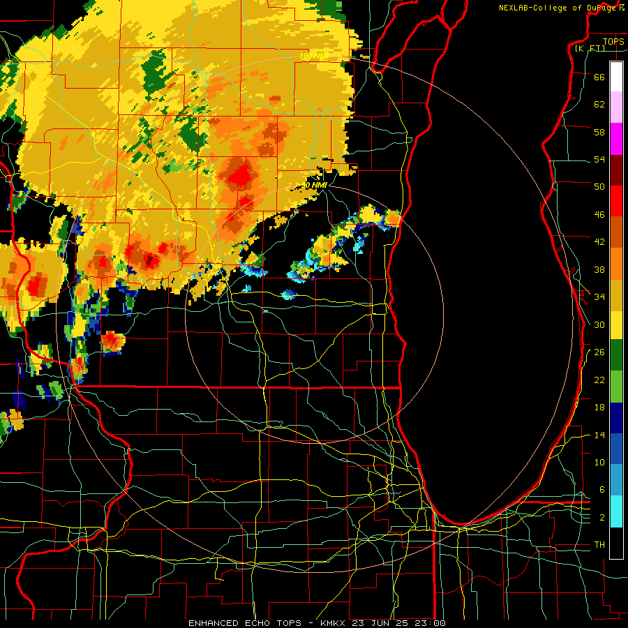Click the medium blue swatch in the legend
The image size is (628, 628).
[x=616, y=449]
